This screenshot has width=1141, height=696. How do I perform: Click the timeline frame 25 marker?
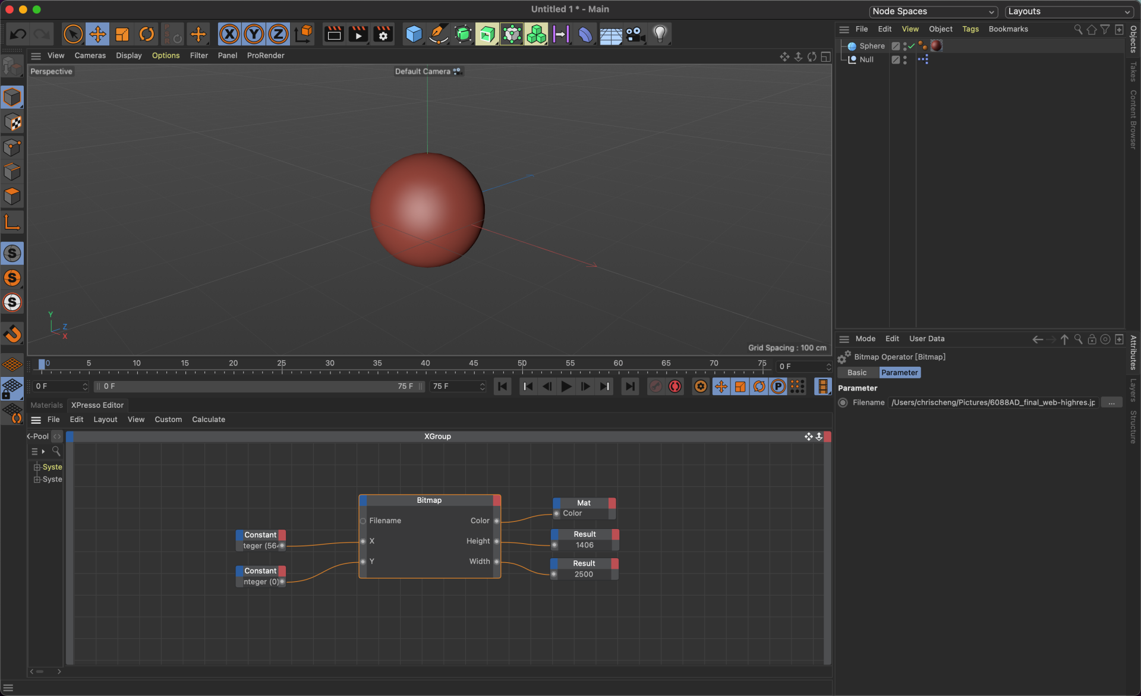coord(281,363)
